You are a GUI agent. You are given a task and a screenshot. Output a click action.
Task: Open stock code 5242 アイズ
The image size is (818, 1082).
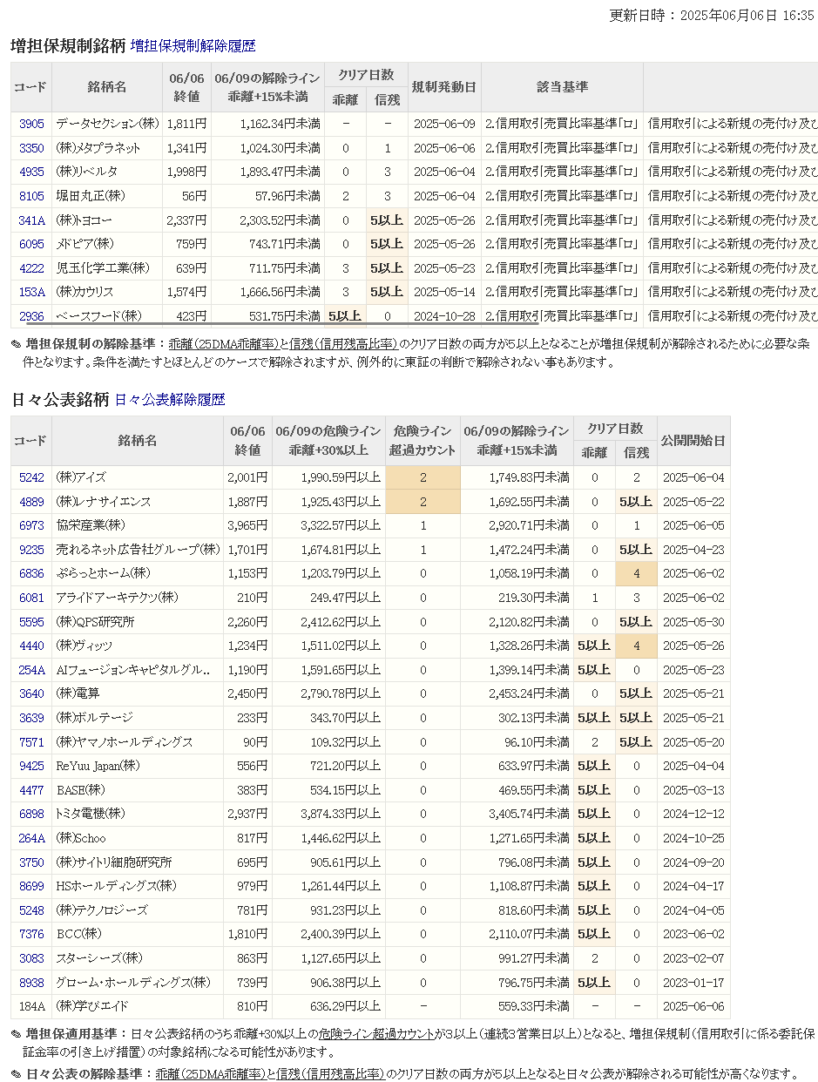click(31, 477)
